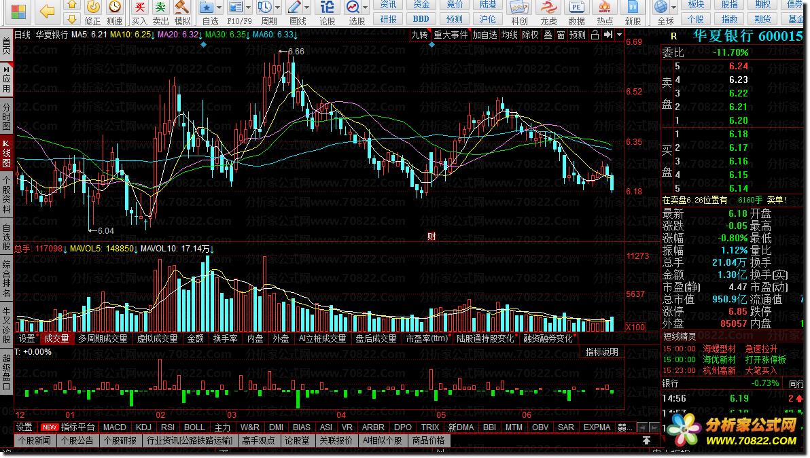The width and height of the screenshot is (810, 458).
Task: Expand the 画线 dropdown arrow
Action: [307, 7]
